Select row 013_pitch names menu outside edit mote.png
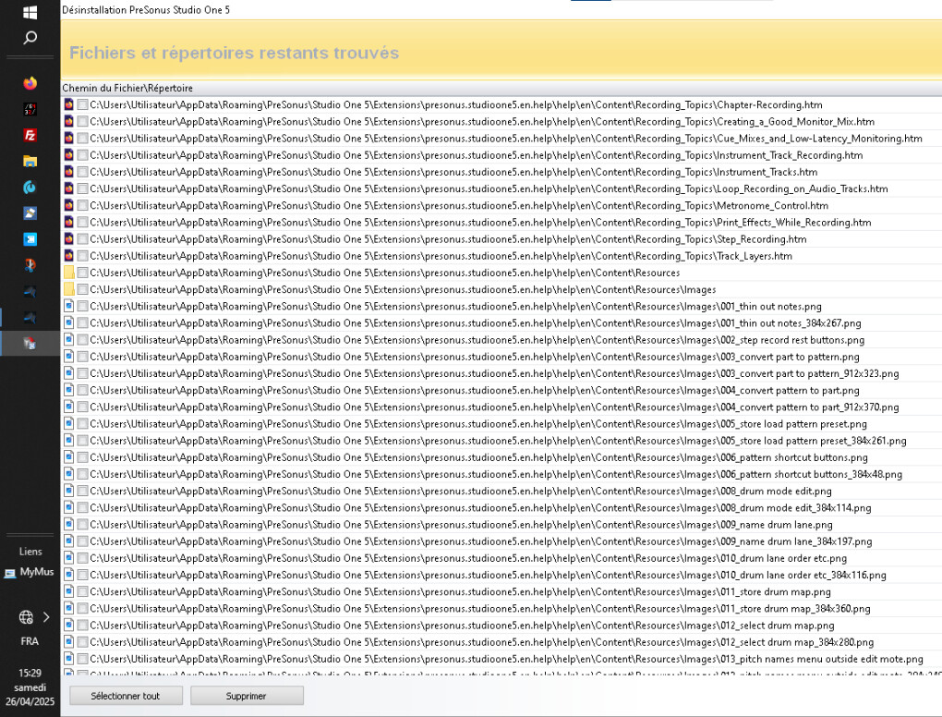Viewport: 942px width, 717px height. (501, 660)
